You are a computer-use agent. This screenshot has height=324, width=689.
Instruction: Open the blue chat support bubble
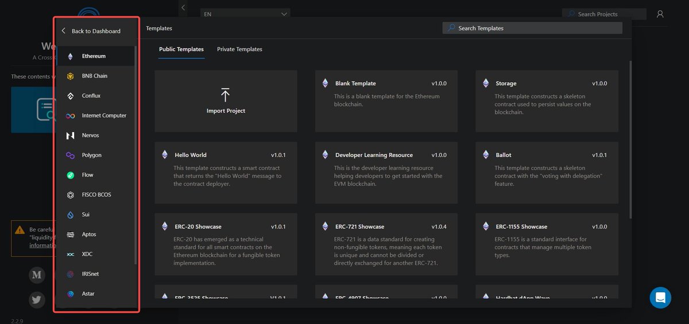[660, 298]
